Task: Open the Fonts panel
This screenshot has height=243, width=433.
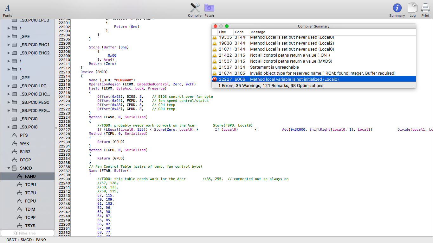Action: pyautogui.click(x=7, y=10)
